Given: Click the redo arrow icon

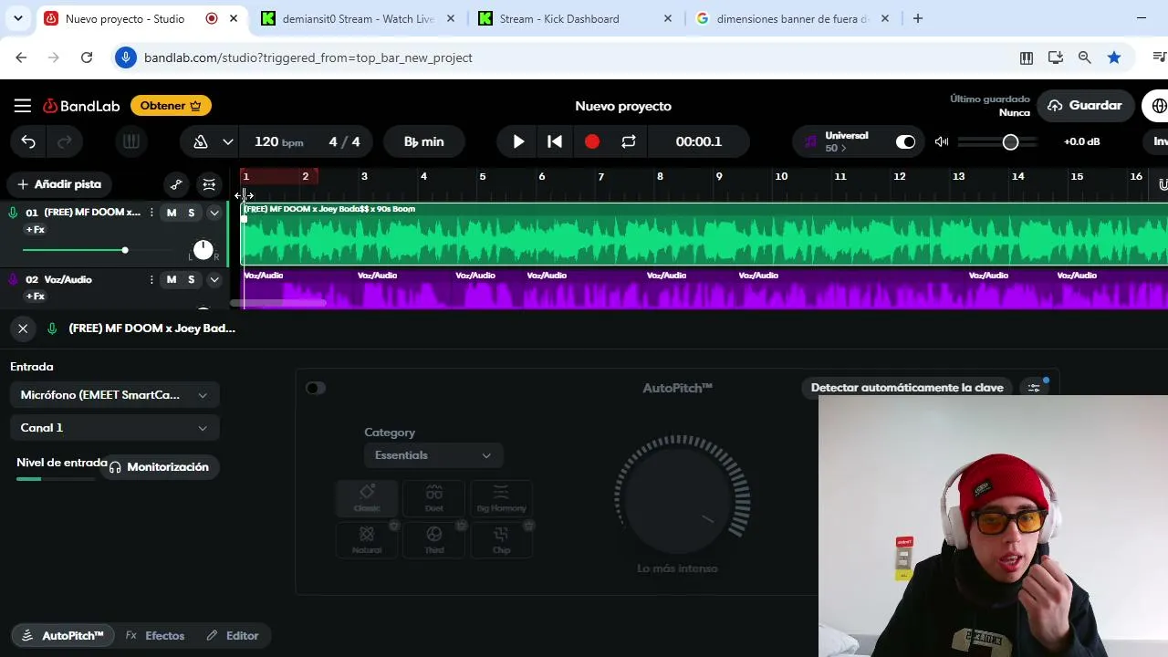Looking at the screenshot, I should [65, 141].
